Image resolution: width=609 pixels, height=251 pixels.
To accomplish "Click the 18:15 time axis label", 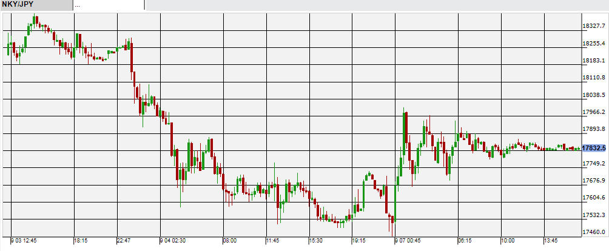I will pos(81,241).
